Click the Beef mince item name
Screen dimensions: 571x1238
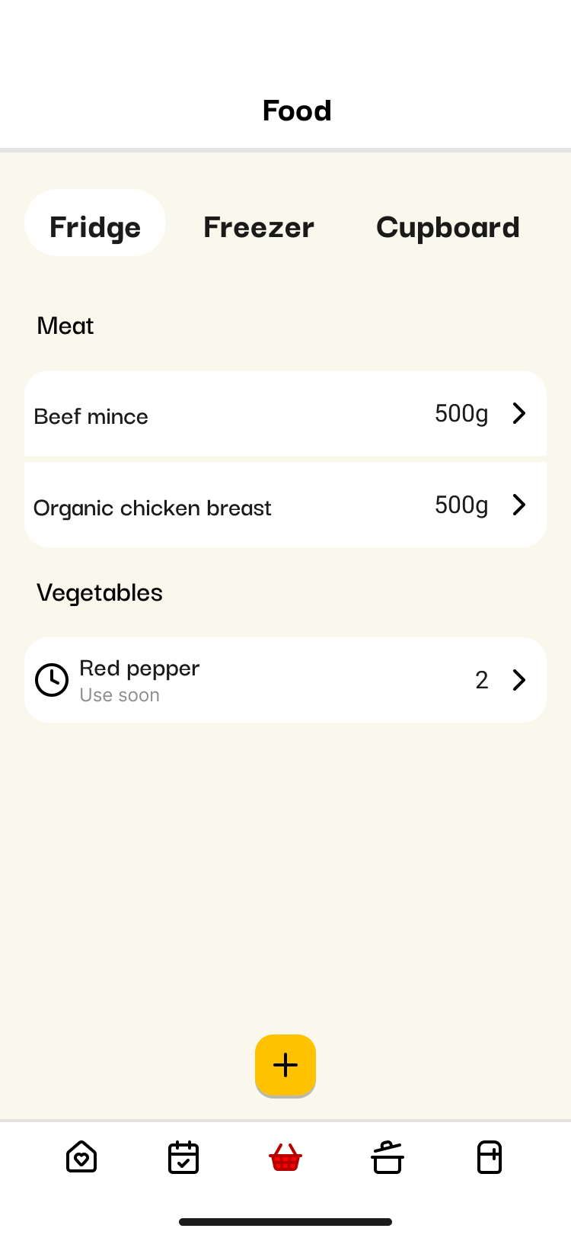[x=91, y=416]
